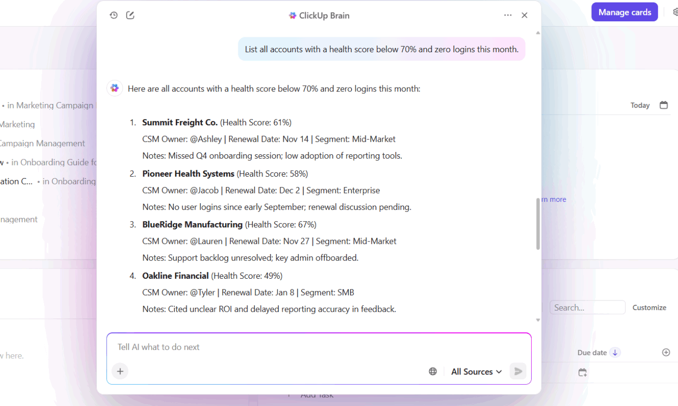Screen dimensions: 678x406
Task: Click the 'Health Score: 67%' text
Action: pyautogui.click(x=280, y=225)
